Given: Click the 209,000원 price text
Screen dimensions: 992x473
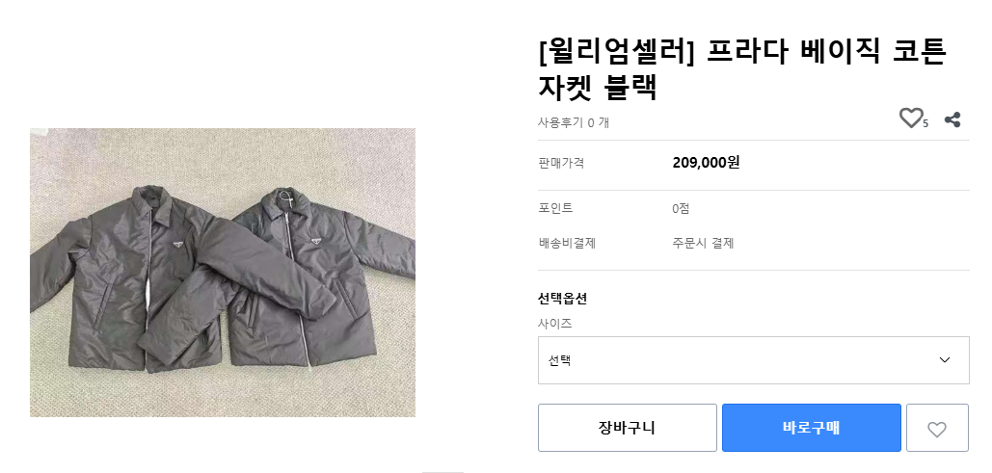Looking at the screenshot, I should [x=706, y=163].
